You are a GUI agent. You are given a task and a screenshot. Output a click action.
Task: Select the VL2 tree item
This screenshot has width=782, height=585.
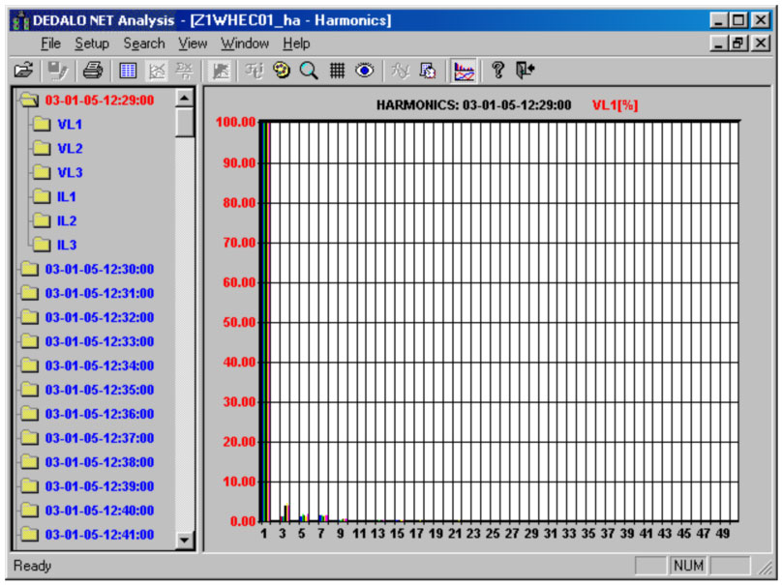click(x=70, y=148)
